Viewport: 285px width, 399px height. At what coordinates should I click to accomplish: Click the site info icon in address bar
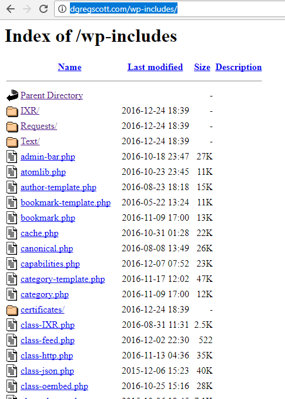[x=62, y=9]
